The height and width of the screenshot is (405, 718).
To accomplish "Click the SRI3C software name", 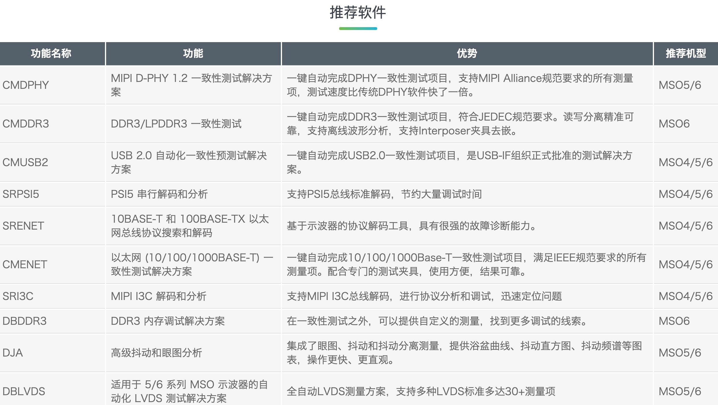I will click(x=18, y=296).
